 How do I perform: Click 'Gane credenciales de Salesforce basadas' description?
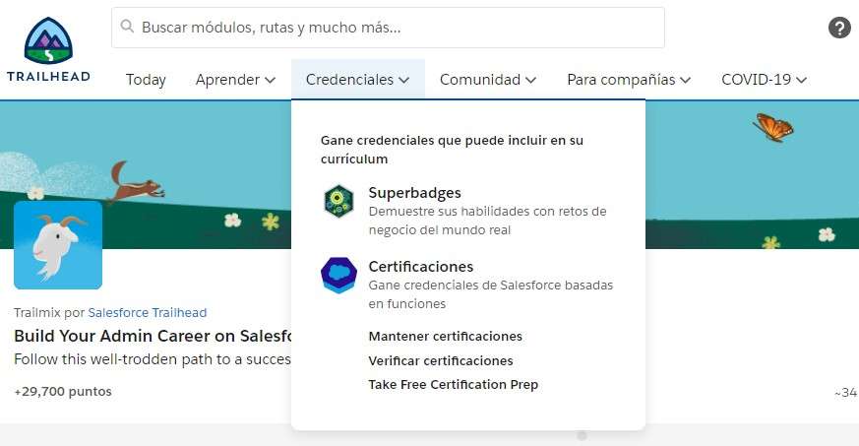point(491,294)
